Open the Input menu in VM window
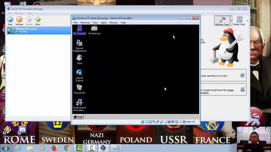This screenshot has width=271, height=152. 103,22
